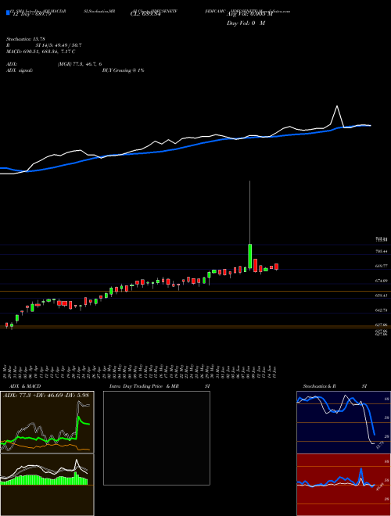The image size is (391, 516).
Task: Click the 'CL: 689.84' closing price text
Action: pos(145,14)
